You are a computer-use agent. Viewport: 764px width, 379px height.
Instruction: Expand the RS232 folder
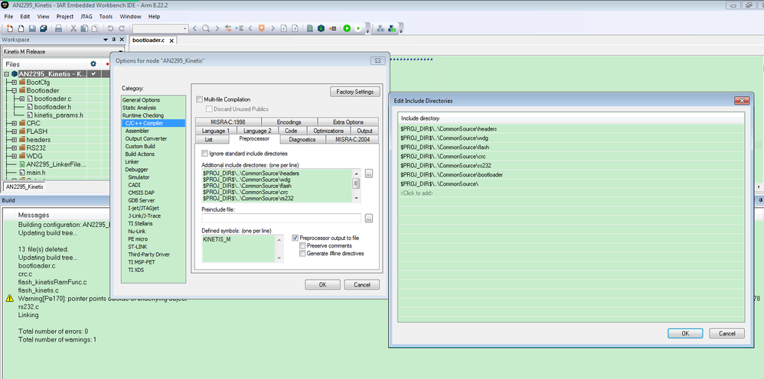click(15, 147)
